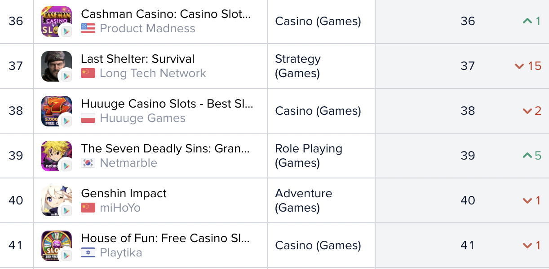Open the Genshin Impact title link

(x=124, y=193)
